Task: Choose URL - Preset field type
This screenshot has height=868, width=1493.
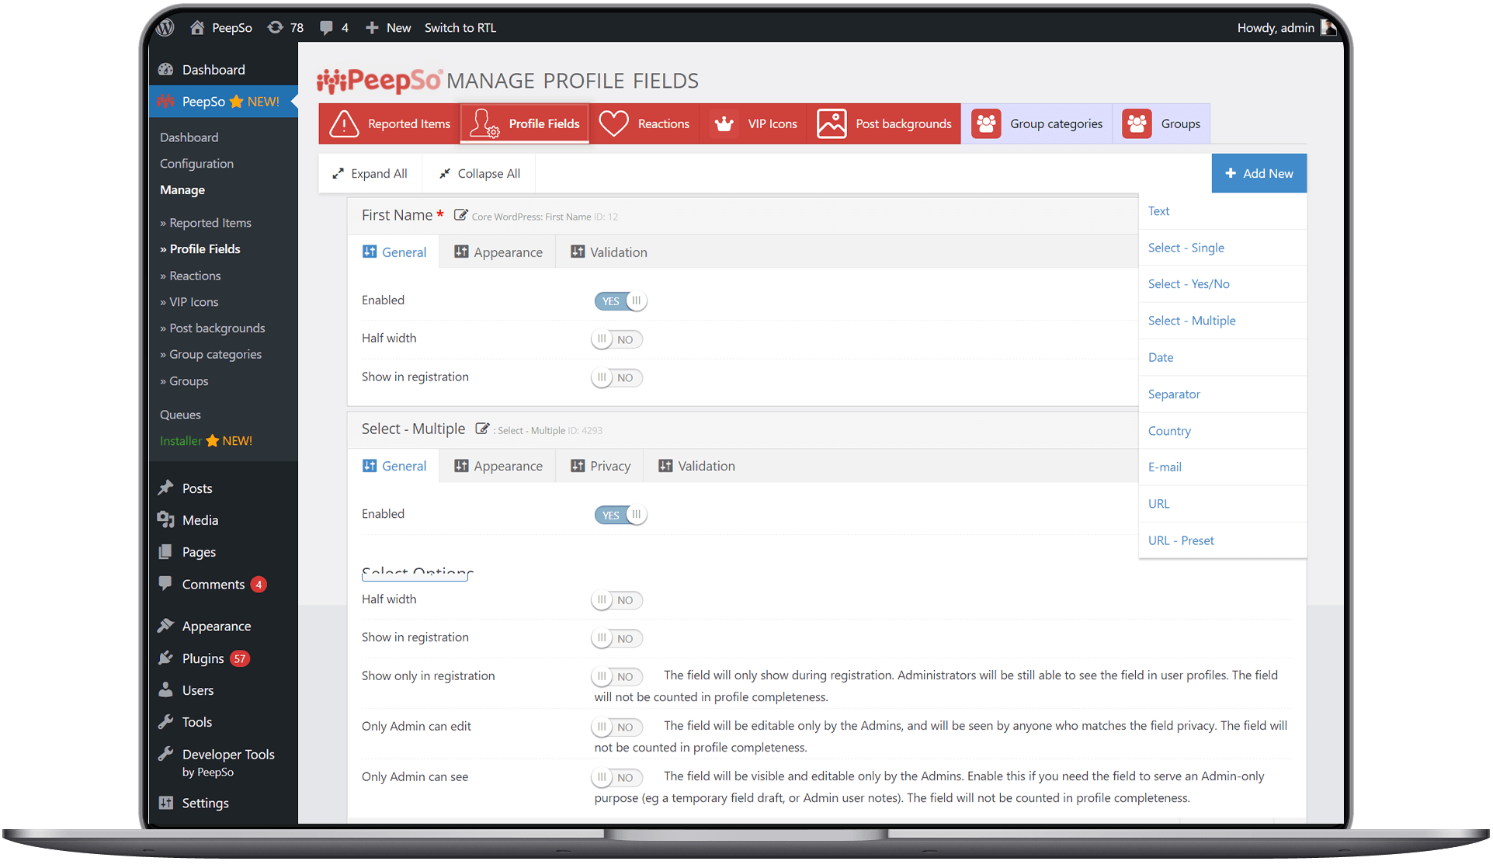Action: pos(1222,540)
